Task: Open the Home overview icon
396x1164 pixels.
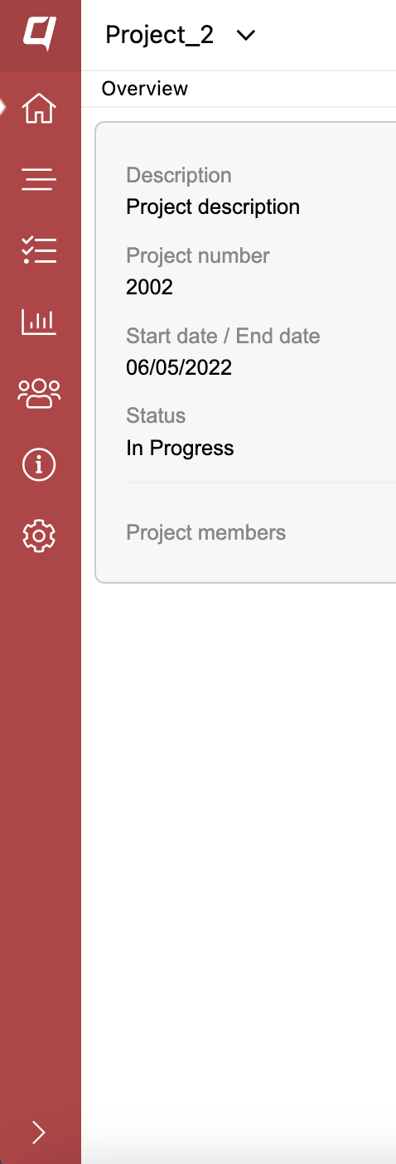Action: coord(39,109)
